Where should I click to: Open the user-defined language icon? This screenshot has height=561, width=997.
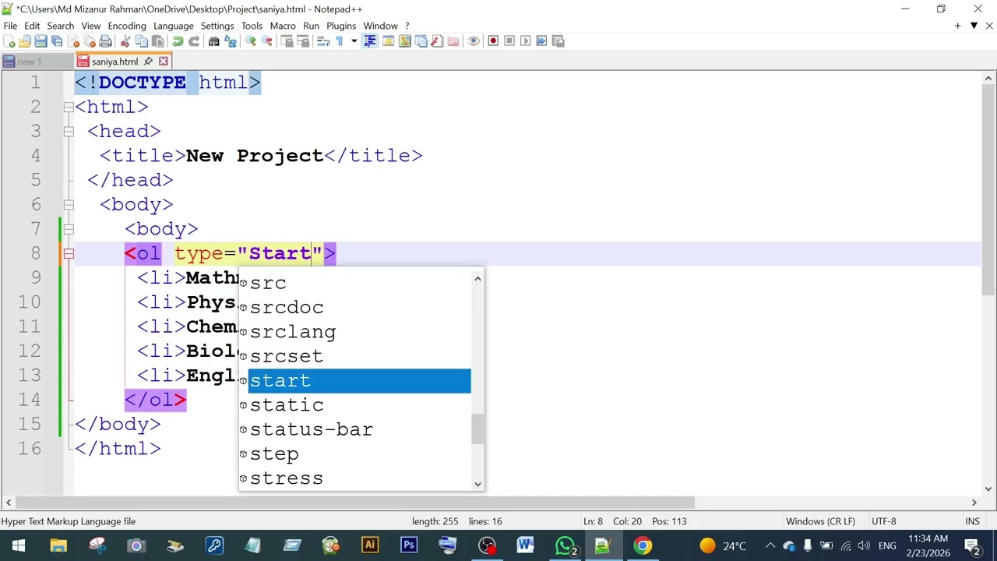[388, 41]
